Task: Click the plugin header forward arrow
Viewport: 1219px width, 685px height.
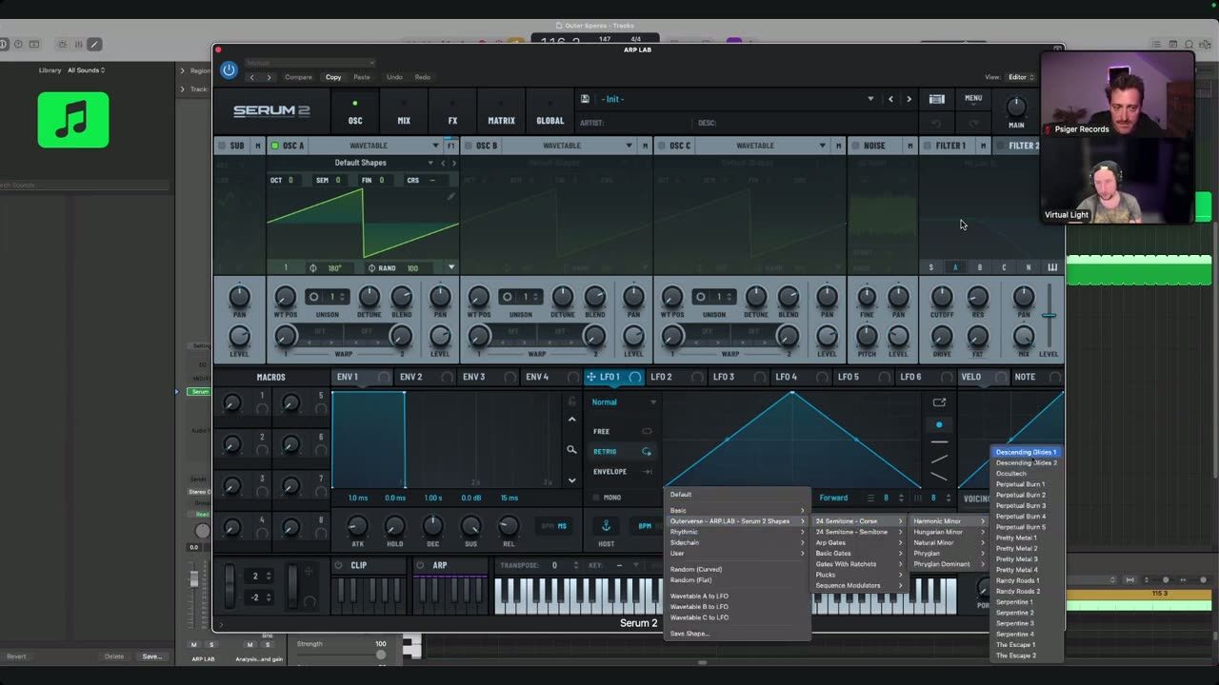Action: (269, 77)
